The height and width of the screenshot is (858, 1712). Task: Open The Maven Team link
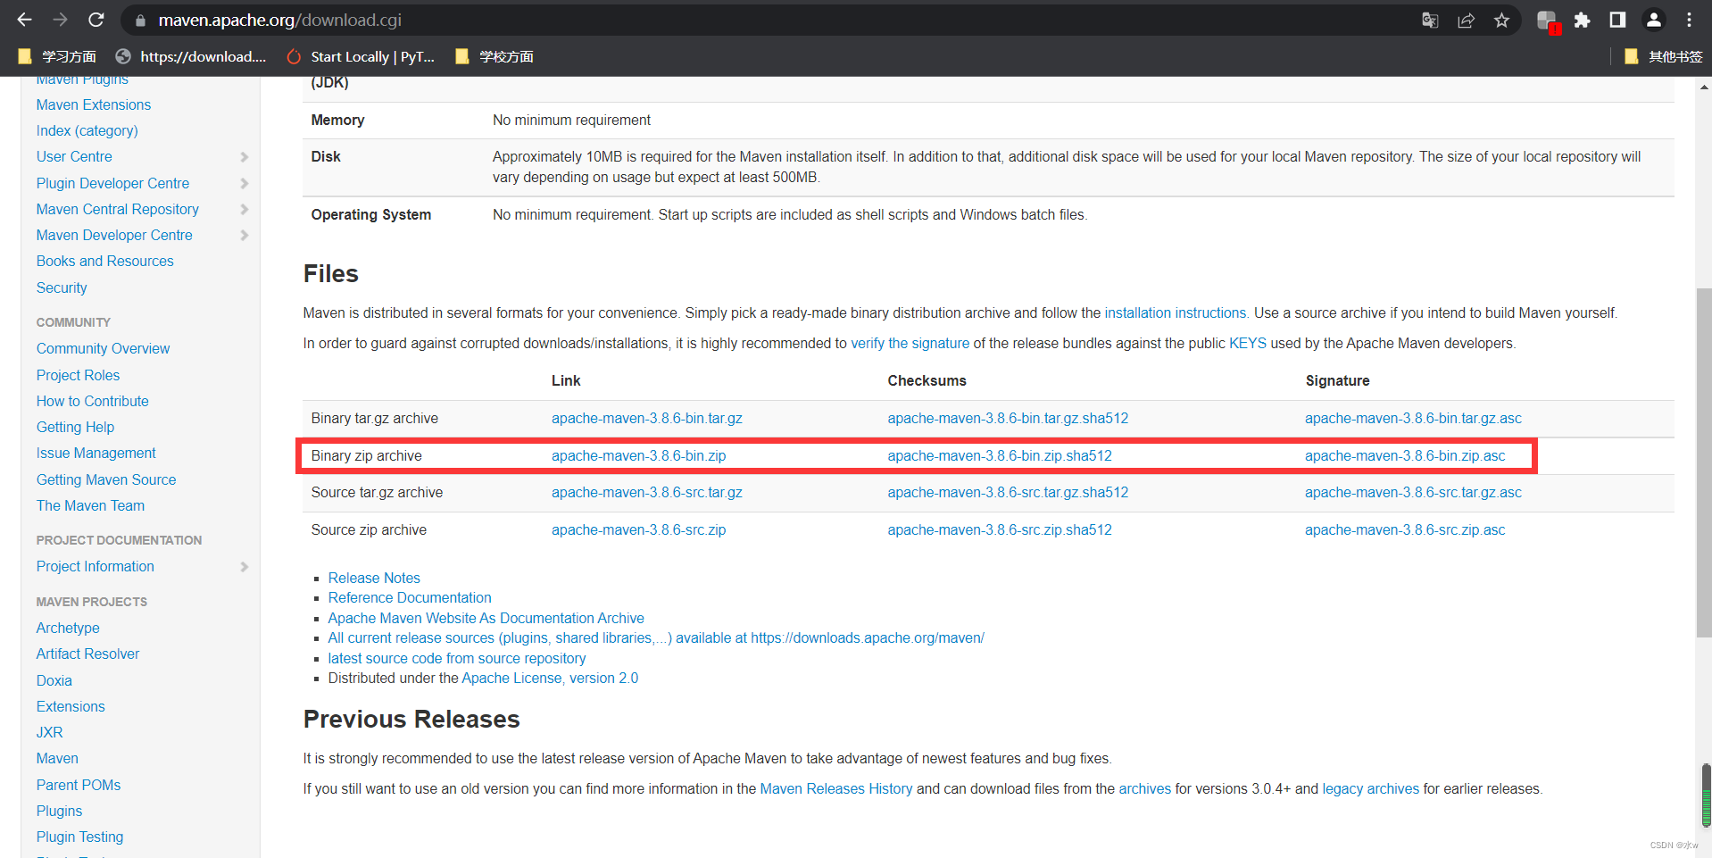(90, 505)
